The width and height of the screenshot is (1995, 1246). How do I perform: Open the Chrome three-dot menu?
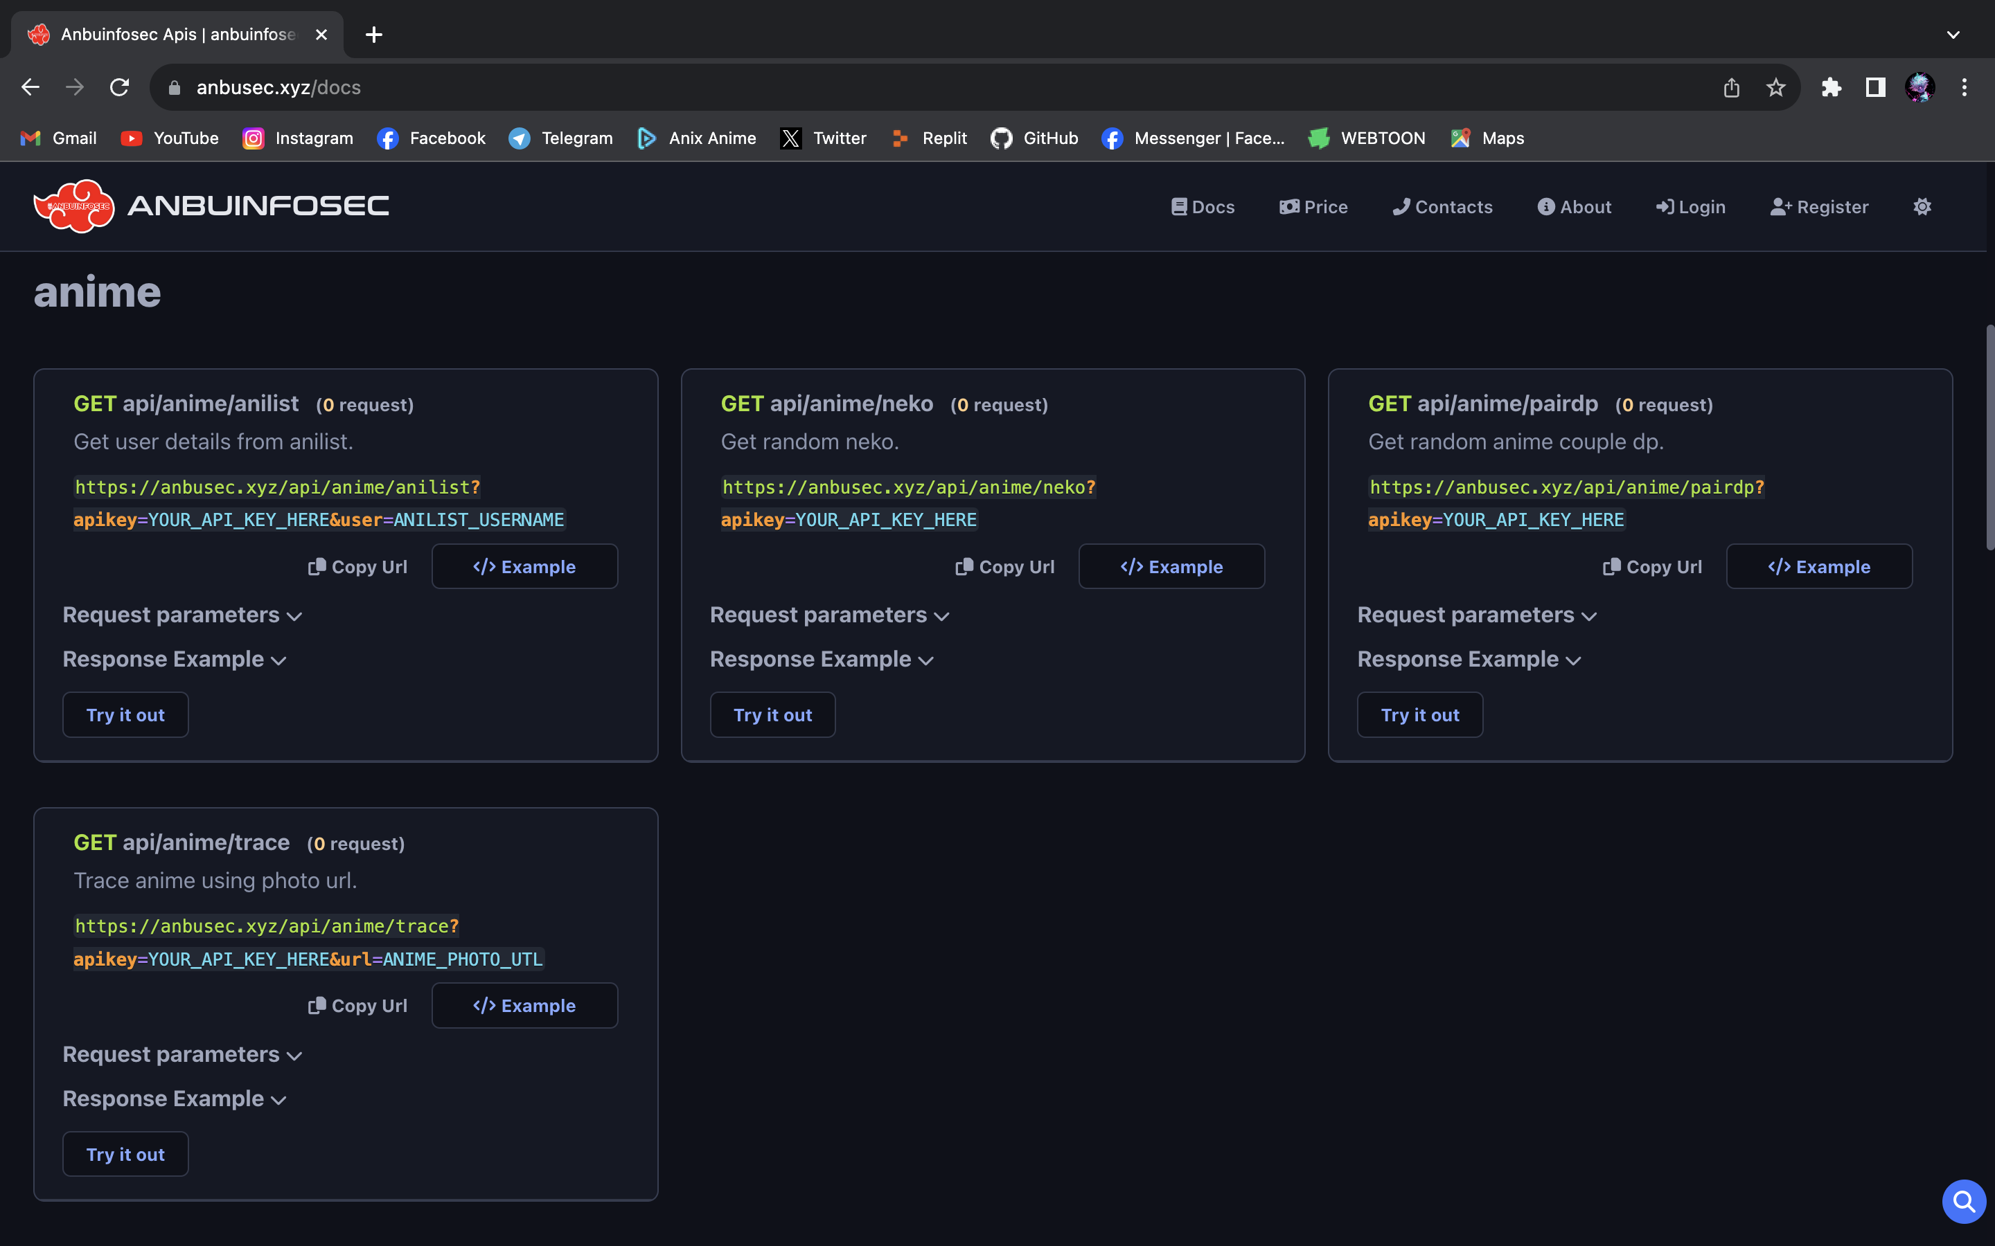(x=1965, y=87)
